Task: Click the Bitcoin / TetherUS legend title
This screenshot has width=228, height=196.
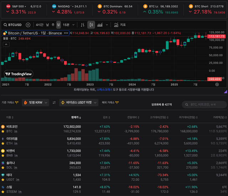Action: (35, 33)
